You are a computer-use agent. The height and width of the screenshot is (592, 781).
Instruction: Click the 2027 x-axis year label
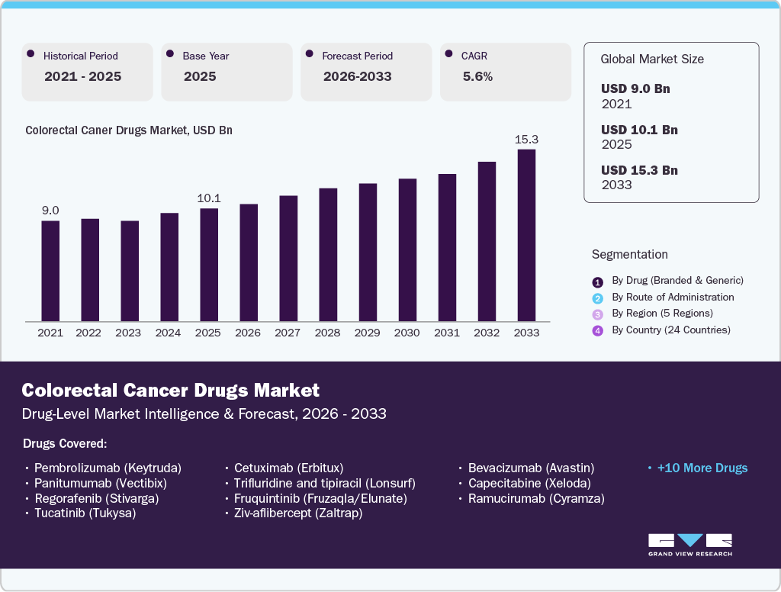(x=288, y=333)
